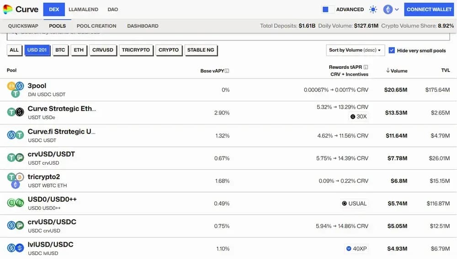
Task: Click the Rewards tAPR info icon
Action: pyautogui.click(x=366, y=67)
